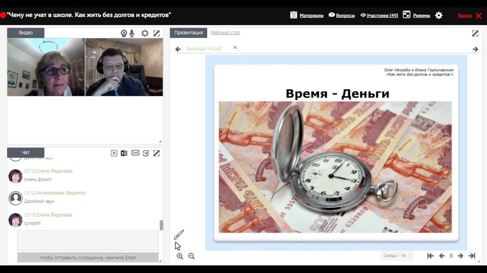This screenshot has width=487, height=273.
Task: Go to next file with right arrow
Action: coord(475,49)
